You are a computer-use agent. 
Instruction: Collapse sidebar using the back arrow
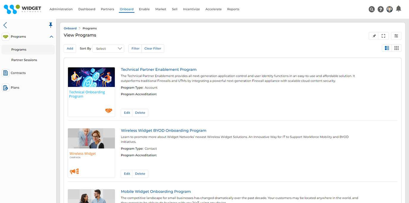pos(5,25)
